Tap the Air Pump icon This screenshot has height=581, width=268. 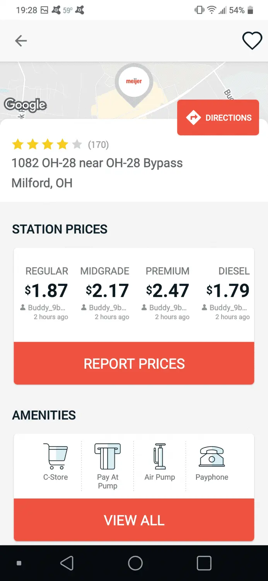pyautogui.click(x=160, y=457)
